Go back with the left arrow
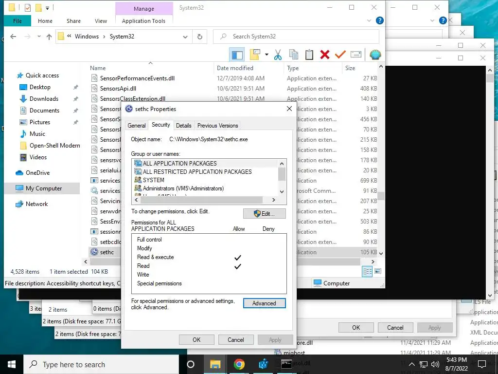Screen dimensions: 498x374 point(13,37)
